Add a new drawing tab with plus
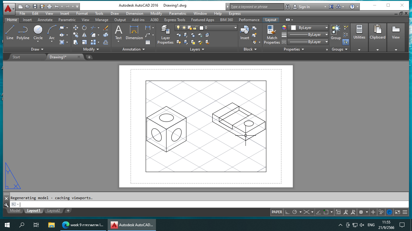The width and height of the screenshot is (412, 231). pos(89,57)
